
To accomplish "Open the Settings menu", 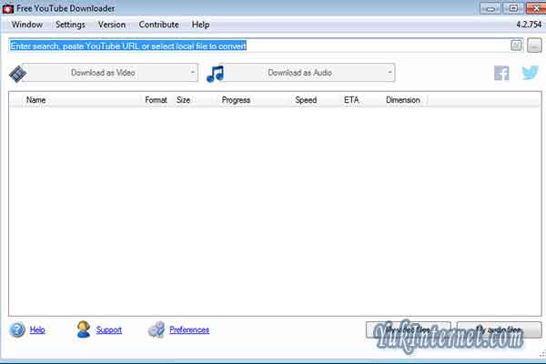I will coord(70,25).
